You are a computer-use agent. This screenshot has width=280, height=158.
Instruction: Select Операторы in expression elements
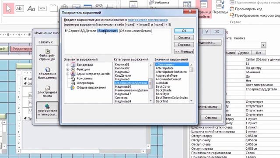[85, 83]
